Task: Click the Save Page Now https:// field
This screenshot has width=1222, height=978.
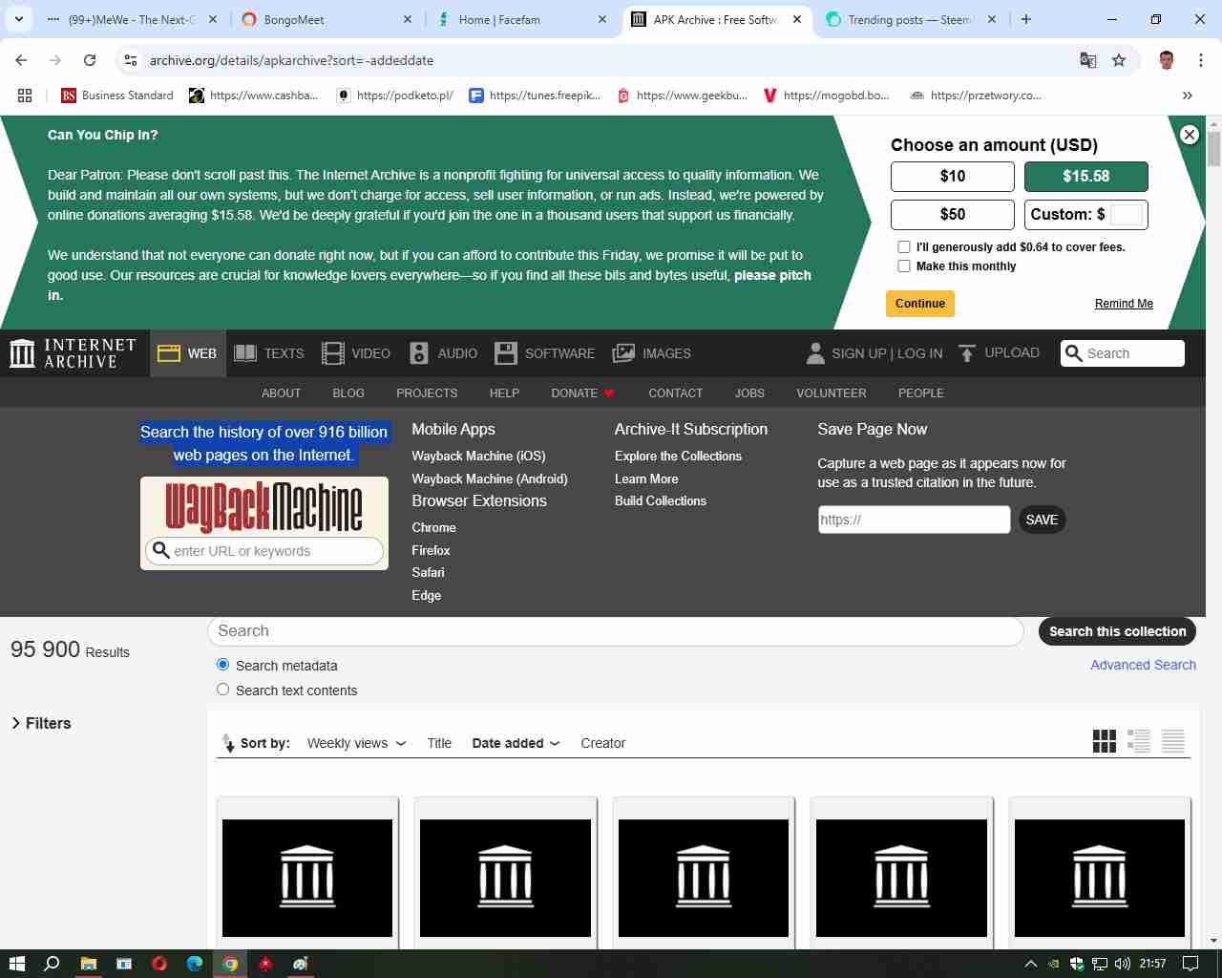Action: click(914, 520)
